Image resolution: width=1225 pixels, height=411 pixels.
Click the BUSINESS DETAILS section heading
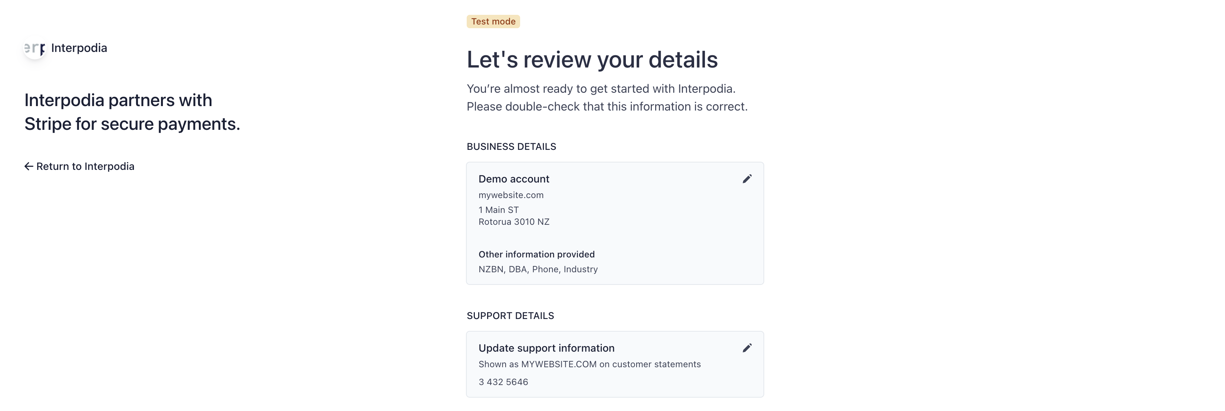tap(511, 147)
